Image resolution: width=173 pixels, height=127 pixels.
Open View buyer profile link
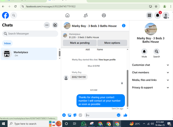pyautogui.click(x=107, y=60)
